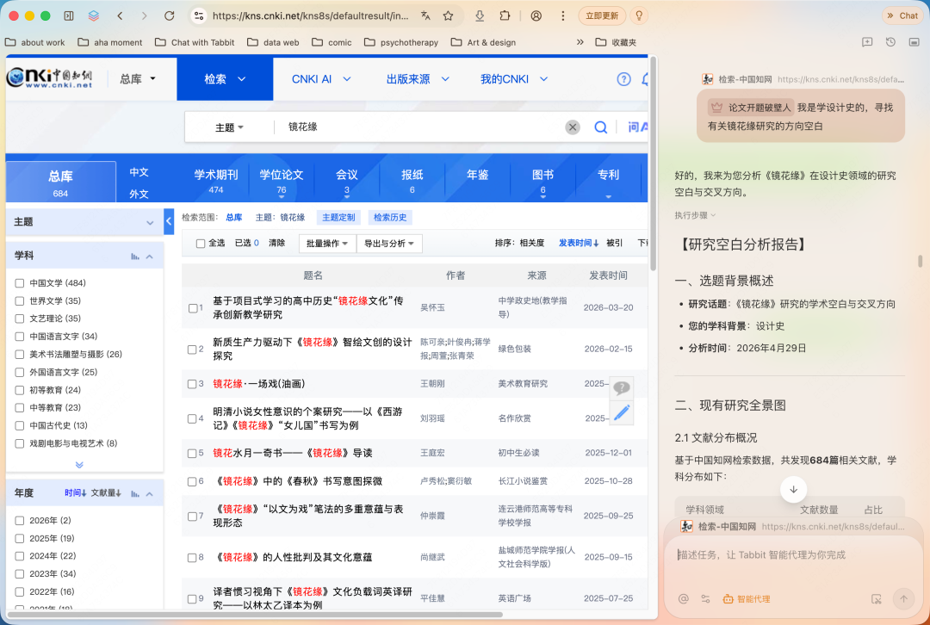The height and width of the screenshot is (625, 930).
Task: Click the horizontal scrollbar at page bottom
Action: coord(255,615)
